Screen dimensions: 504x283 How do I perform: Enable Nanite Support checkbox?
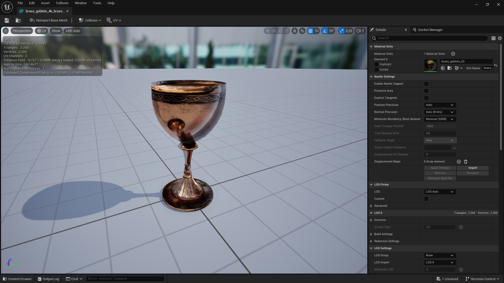(x=426, y=84)
